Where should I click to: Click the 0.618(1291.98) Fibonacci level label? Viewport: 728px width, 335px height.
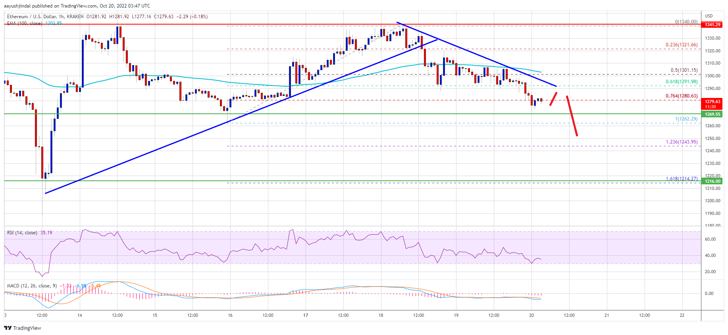[x=681, y=82]
